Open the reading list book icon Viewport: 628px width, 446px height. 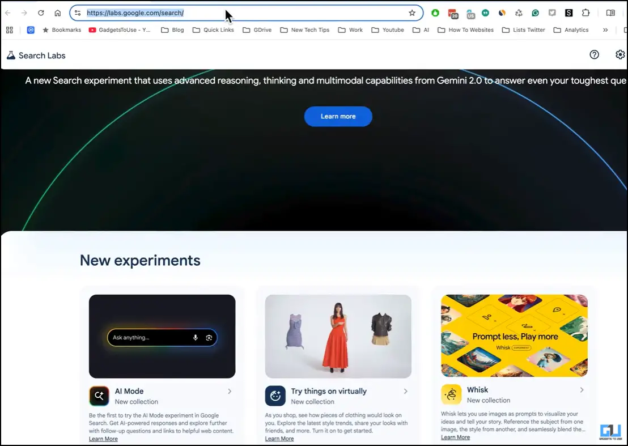coord(610,13)
